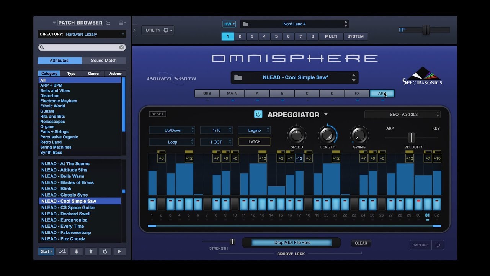This screenshot has height=276, width=490.
Task: Click the magnifier zoom icon beside Patch Browser
Action: (108, 23)
